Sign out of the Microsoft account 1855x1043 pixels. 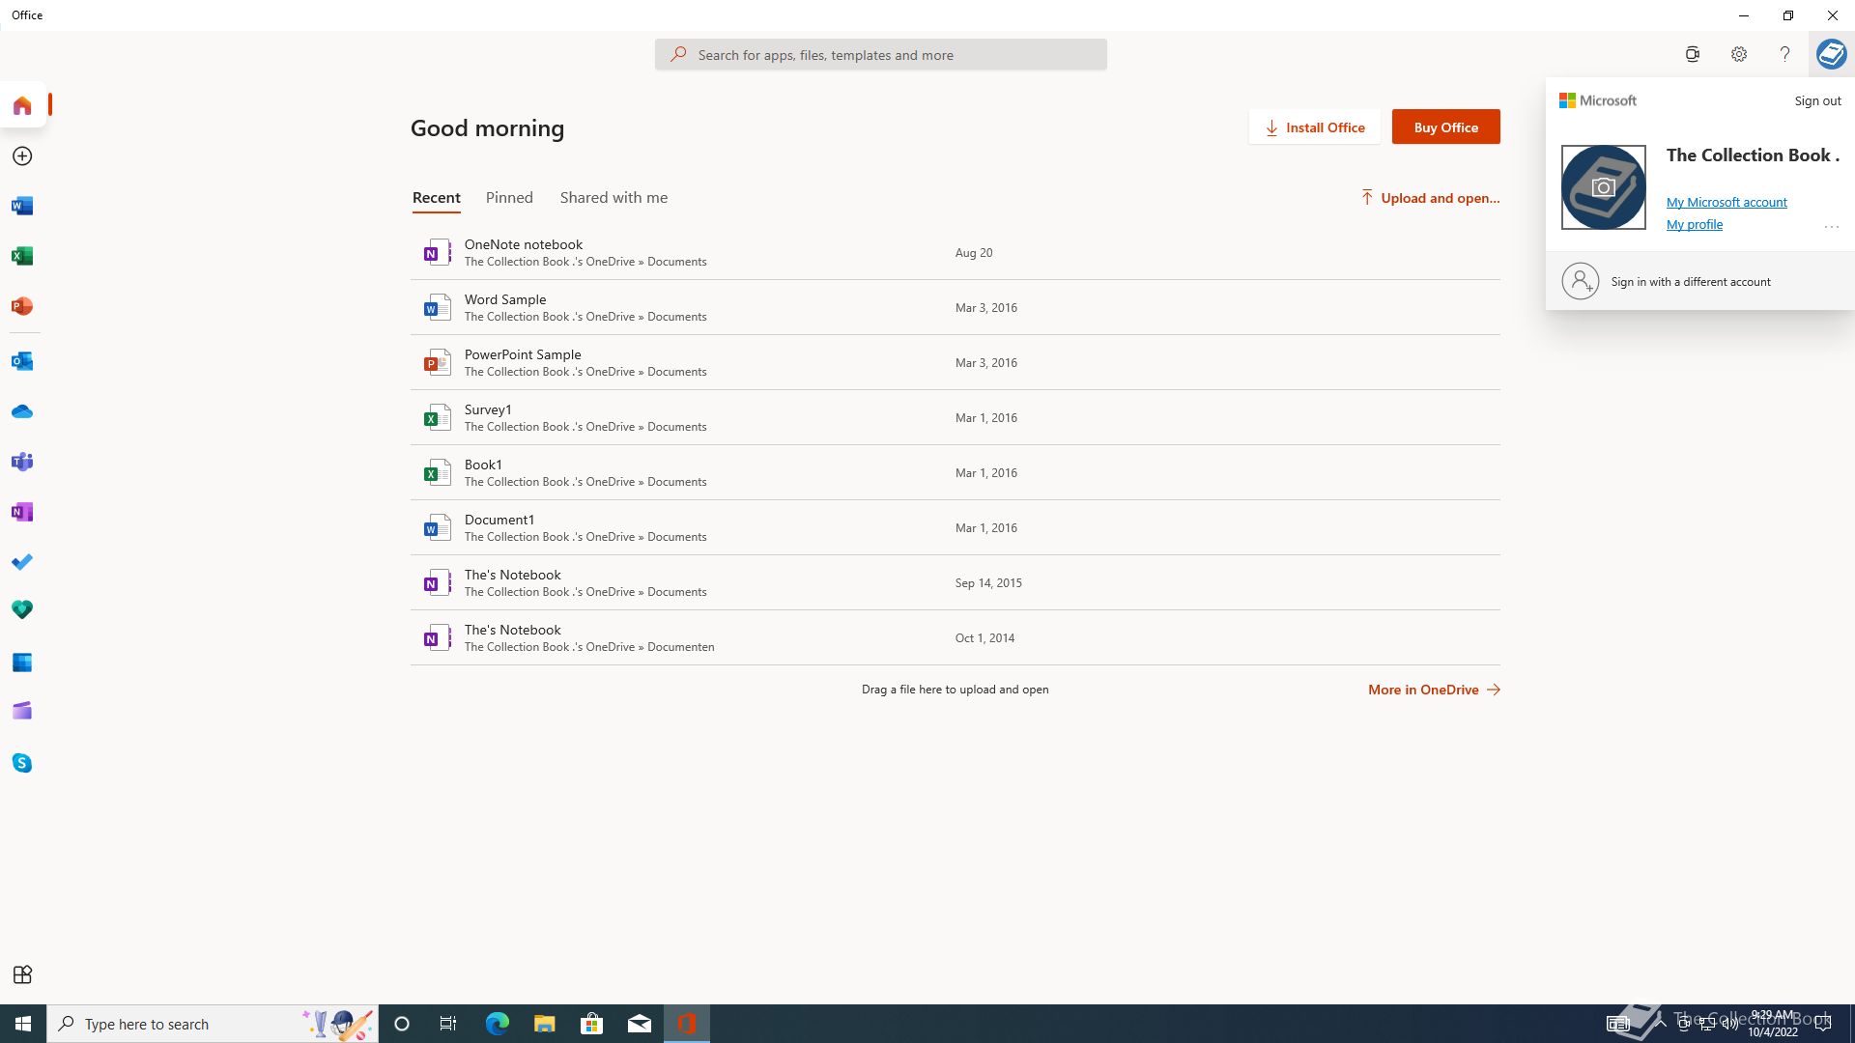point(1817,100)
